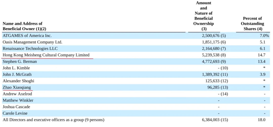
Task: Click the Oasis Management Company Ltd. name
Action: [32, 42]
